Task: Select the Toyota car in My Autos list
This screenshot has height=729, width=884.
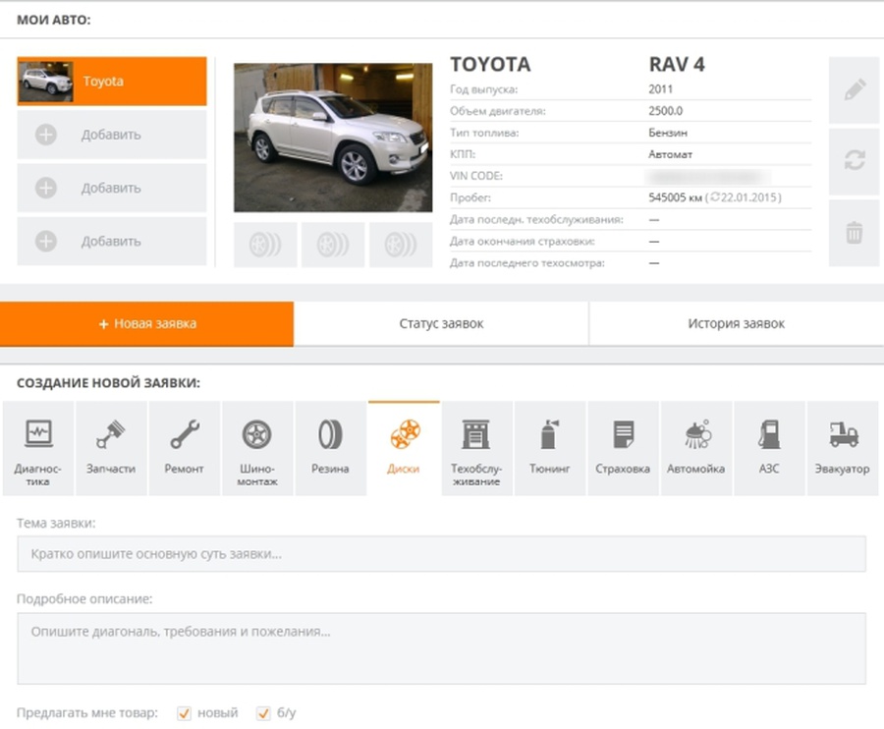Action: click(x=112, y=82)
